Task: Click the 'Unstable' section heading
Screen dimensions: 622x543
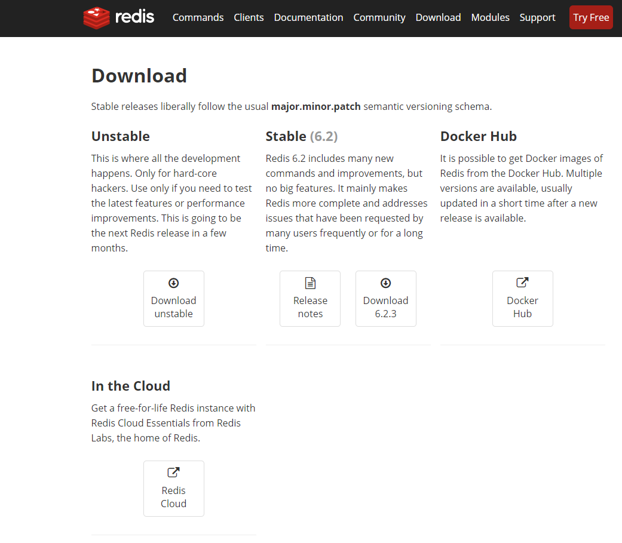Action: point(121,136)
